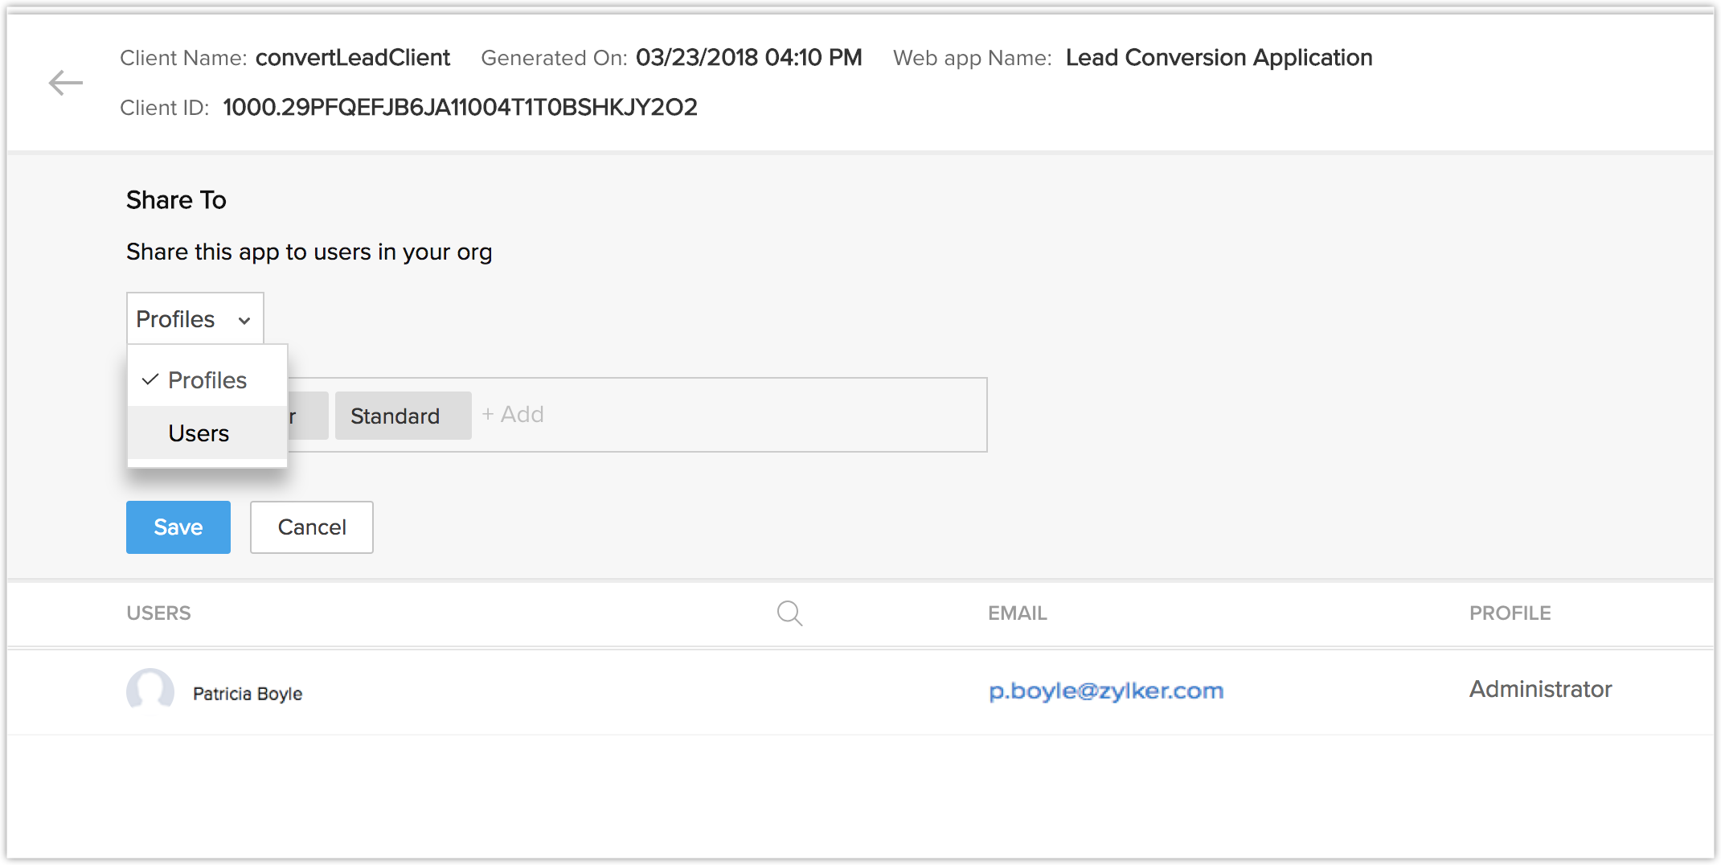The image size is (1721, 865).
Task: Click Patricia Boyle's avatar picture
Action: [150, 691]
